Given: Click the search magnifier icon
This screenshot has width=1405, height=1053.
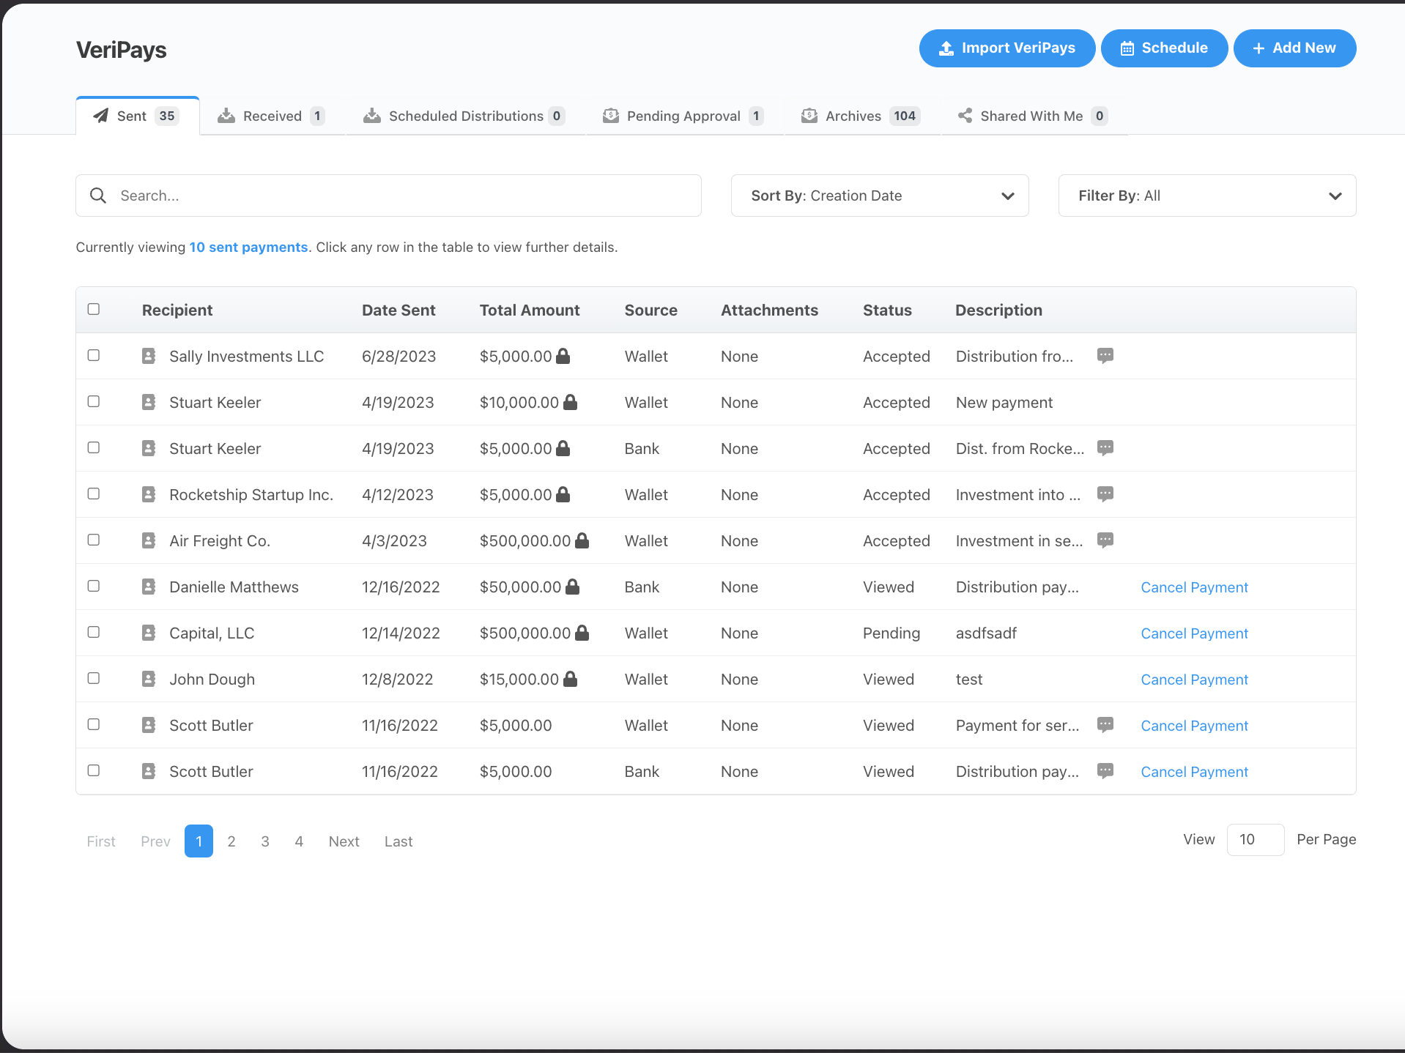Looking at the screenshot, I should [x=97, y=196].
